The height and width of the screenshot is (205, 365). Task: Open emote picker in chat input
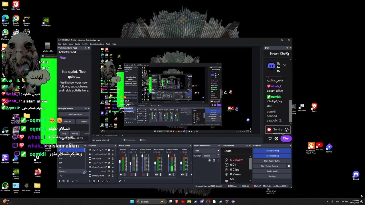(287, 130)
